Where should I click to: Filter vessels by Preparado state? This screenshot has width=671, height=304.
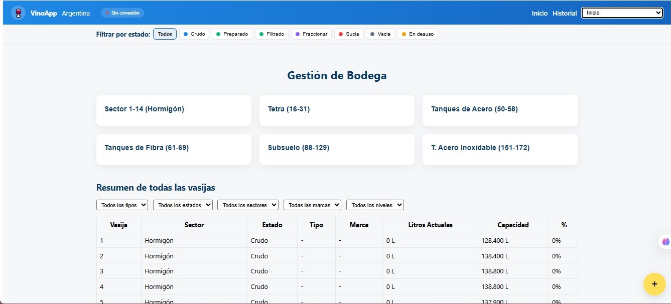(x=231, y=34)
